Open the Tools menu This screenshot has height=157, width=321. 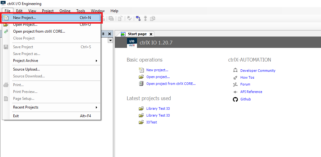pos(81,11)
